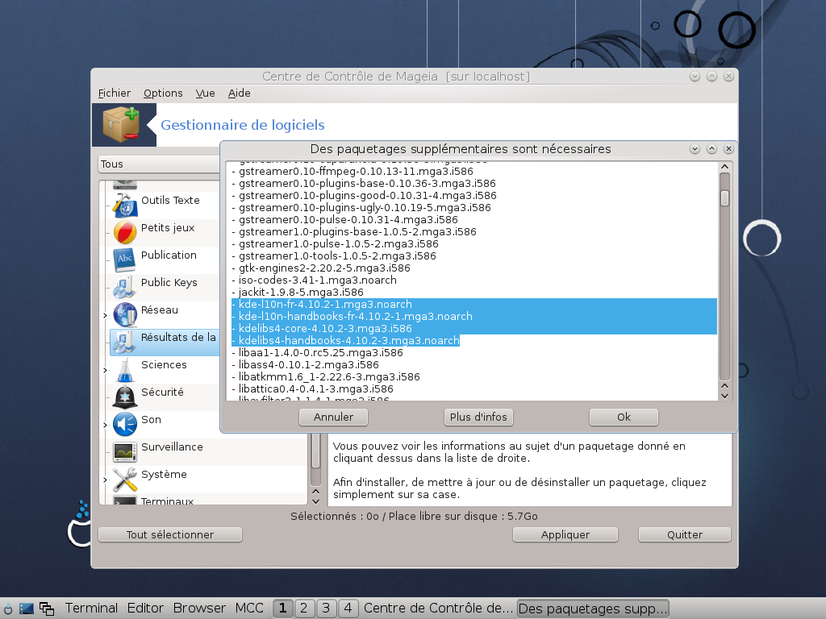Select the gstreamer0.10-pulse-0.10.31-4 row
This screenshot has width=826, height=619.
pos(473,220)
